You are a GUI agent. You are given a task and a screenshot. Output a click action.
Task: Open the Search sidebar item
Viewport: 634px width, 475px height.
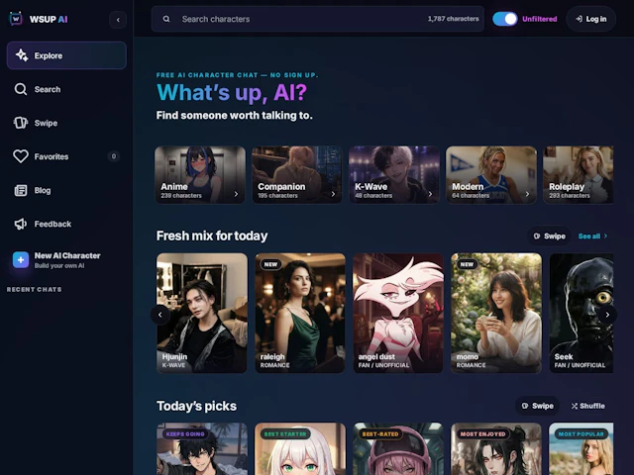click(66, 89)
